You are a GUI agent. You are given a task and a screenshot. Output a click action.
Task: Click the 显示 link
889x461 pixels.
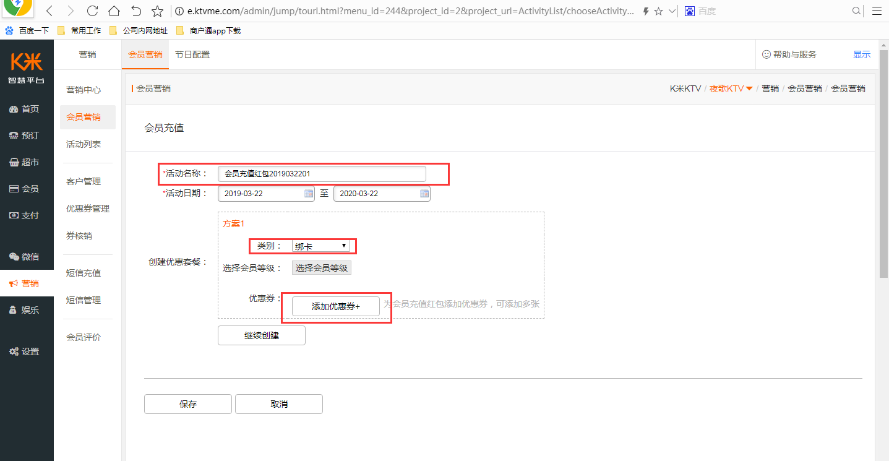(x=862, y=54)
